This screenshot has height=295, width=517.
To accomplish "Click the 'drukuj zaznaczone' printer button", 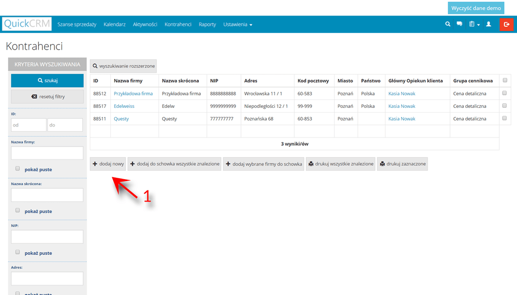I will tap(402, 164).
